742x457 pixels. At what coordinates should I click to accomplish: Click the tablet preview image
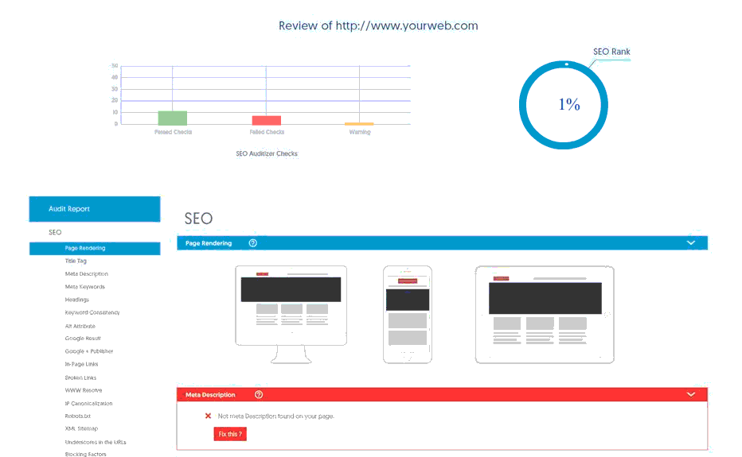[545, 314]
